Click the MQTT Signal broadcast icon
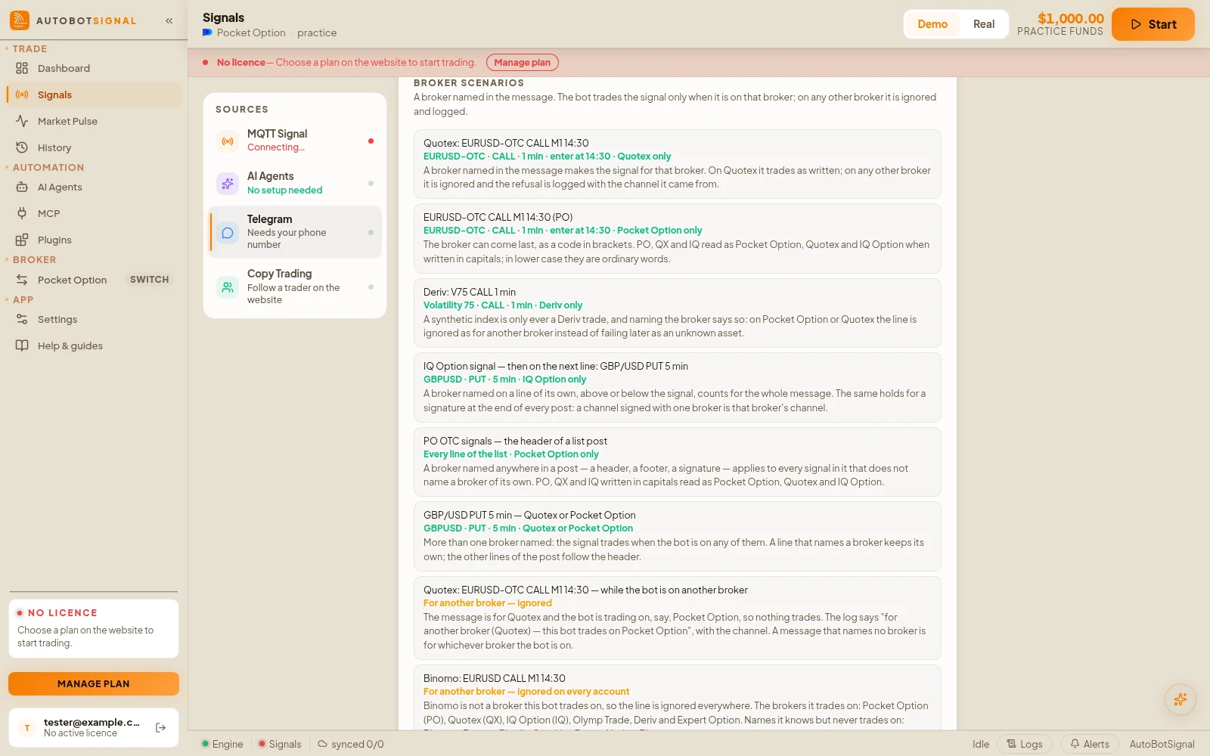This screenshot has height=756, width=1210. 228,141
